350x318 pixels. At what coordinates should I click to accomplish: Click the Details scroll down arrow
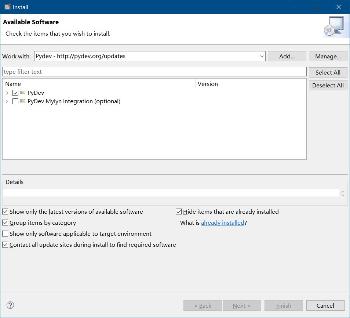[x=343, y=195]
